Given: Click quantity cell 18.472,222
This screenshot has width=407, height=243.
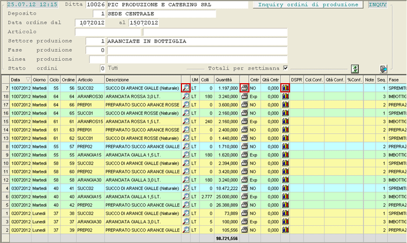Looking at the screenshot, I should [227, 188].
